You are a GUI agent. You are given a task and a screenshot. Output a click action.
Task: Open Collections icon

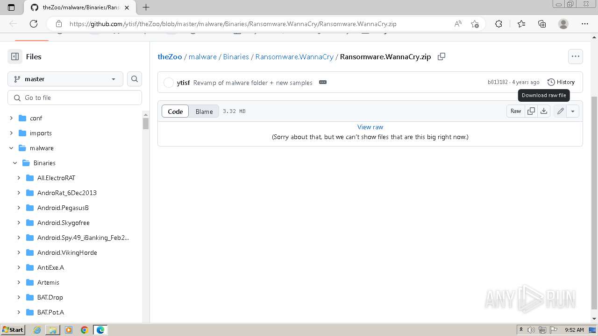pos(542,24)
